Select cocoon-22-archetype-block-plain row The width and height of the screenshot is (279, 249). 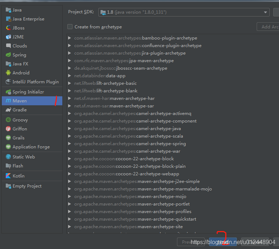tap(173, 166)
